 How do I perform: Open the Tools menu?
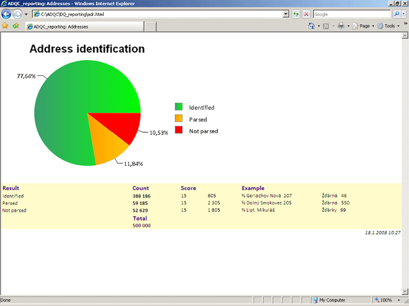click(389, 26)
